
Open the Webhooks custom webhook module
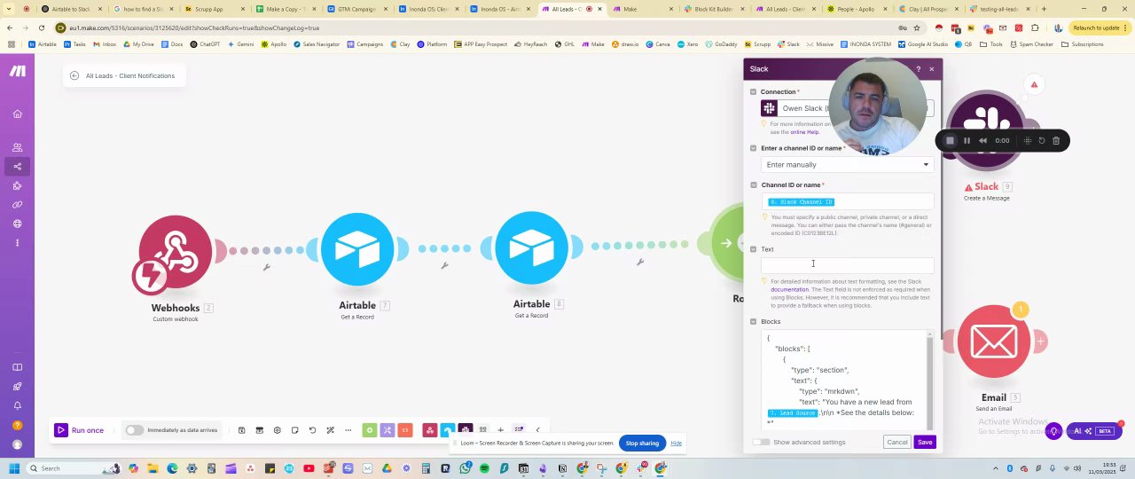[x=176, y=252]
